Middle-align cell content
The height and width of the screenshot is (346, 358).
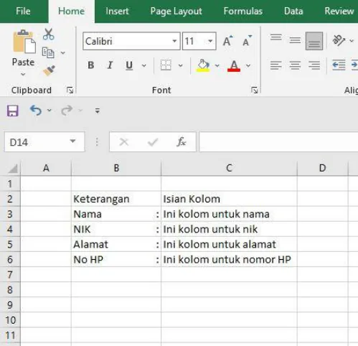click(295, 41)
